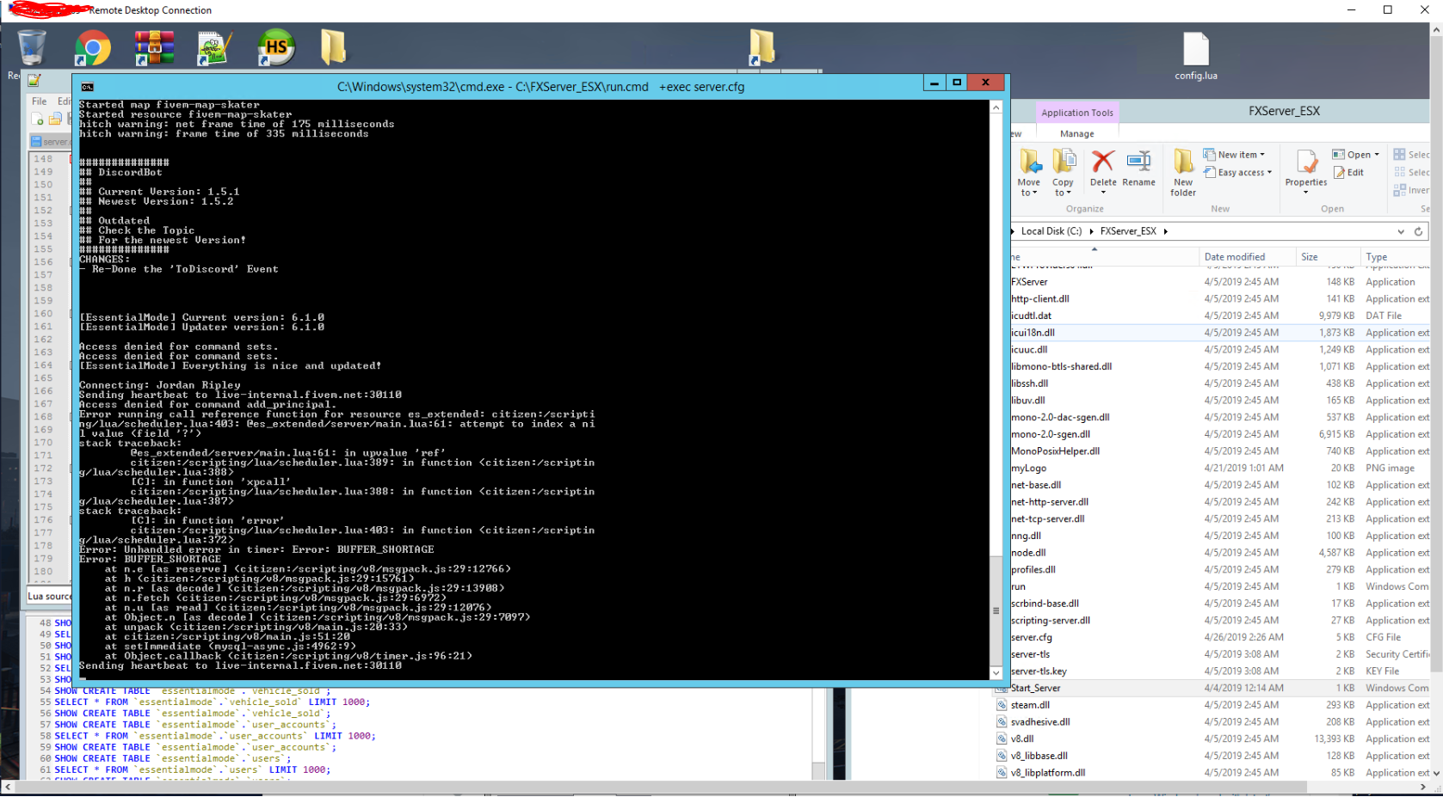Open the Application Tools ribbon tab
The width and height of the screenshot is (1443, 797).
[1076, 113]
